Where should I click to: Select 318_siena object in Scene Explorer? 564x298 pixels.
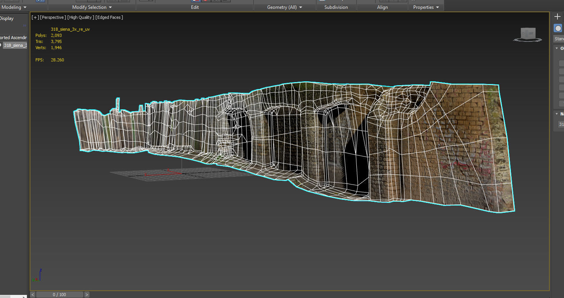pyautogui.click(x=15, y=45)
